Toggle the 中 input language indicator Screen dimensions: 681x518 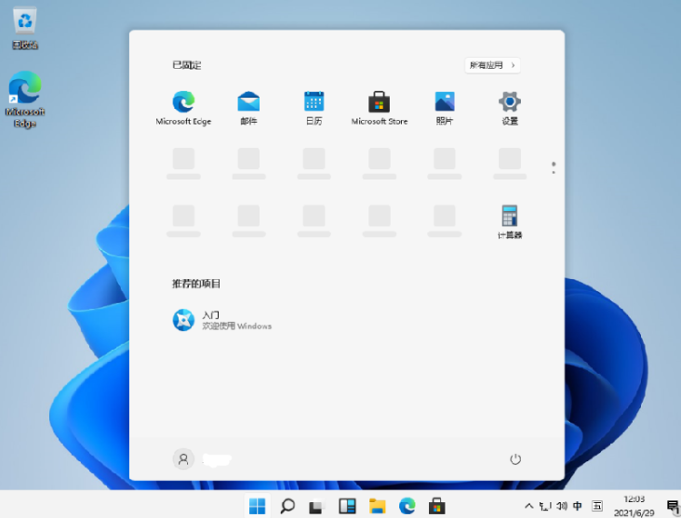tap(577, 506)
